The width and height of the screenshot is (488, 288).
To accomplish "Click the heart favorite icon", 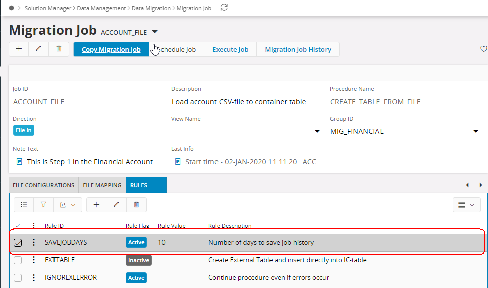I will (x=483, y=49).
